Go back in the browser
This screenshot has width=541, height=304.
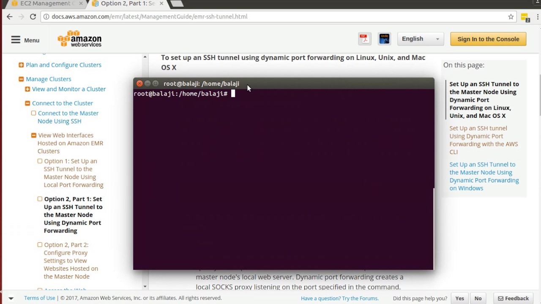[9, 17]
